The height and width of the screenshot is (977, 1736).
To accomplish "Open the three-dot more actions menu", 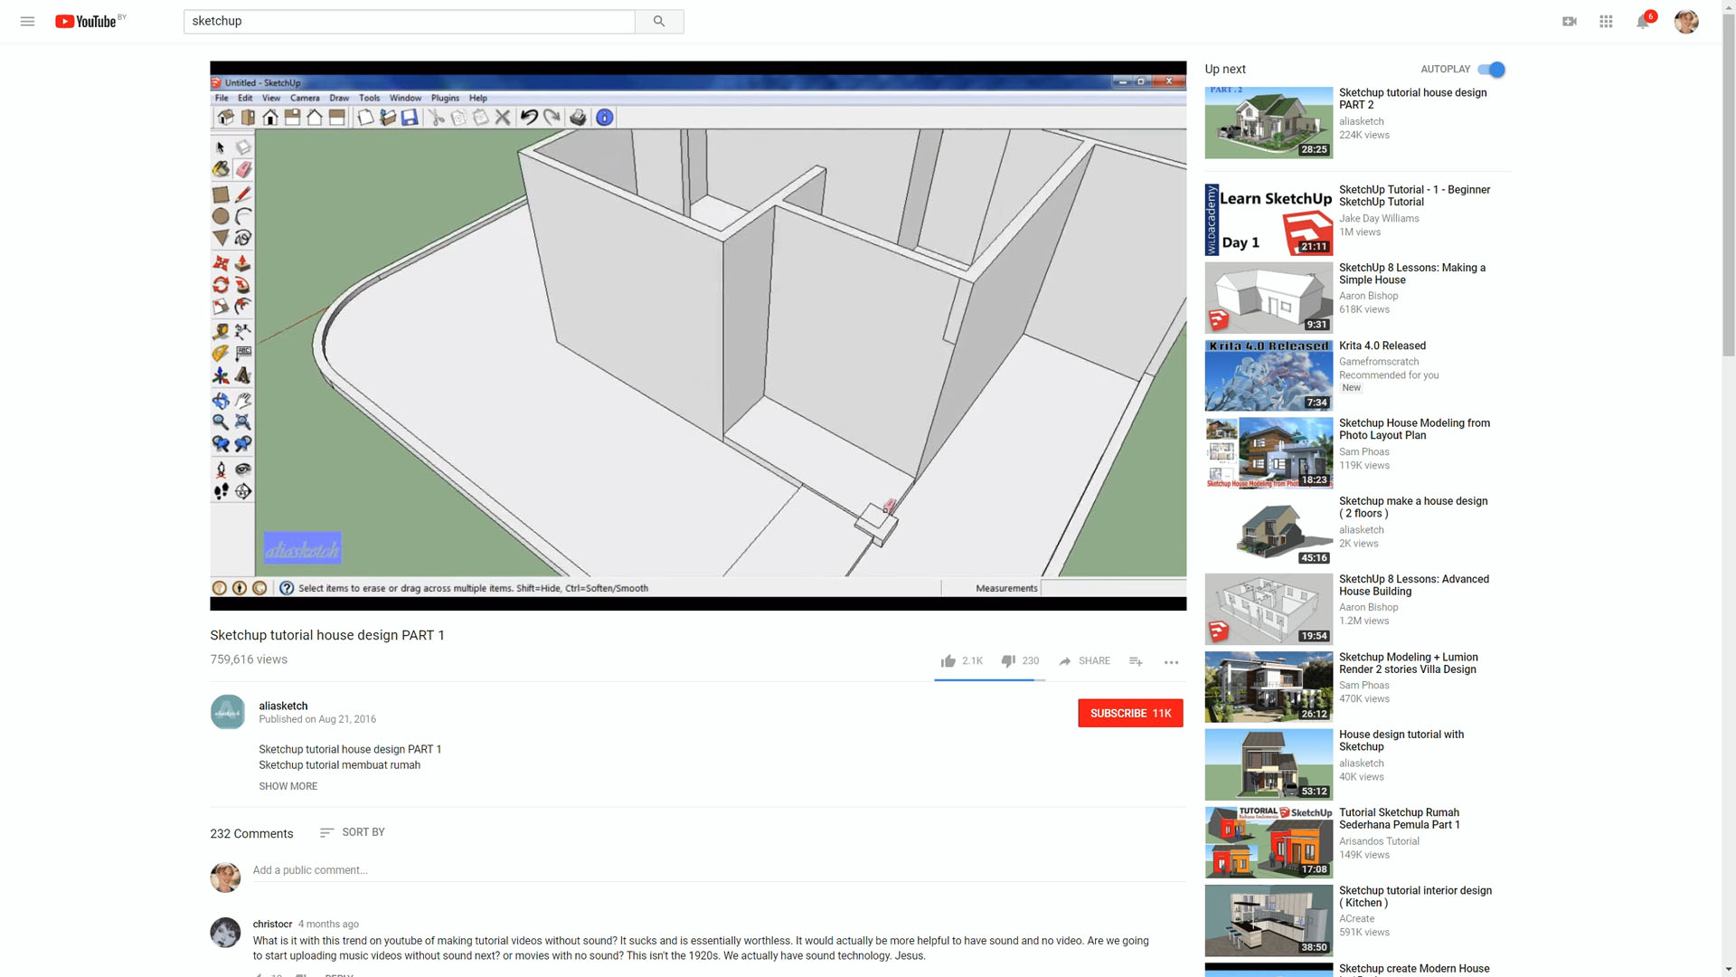I will pos(1171,662).
